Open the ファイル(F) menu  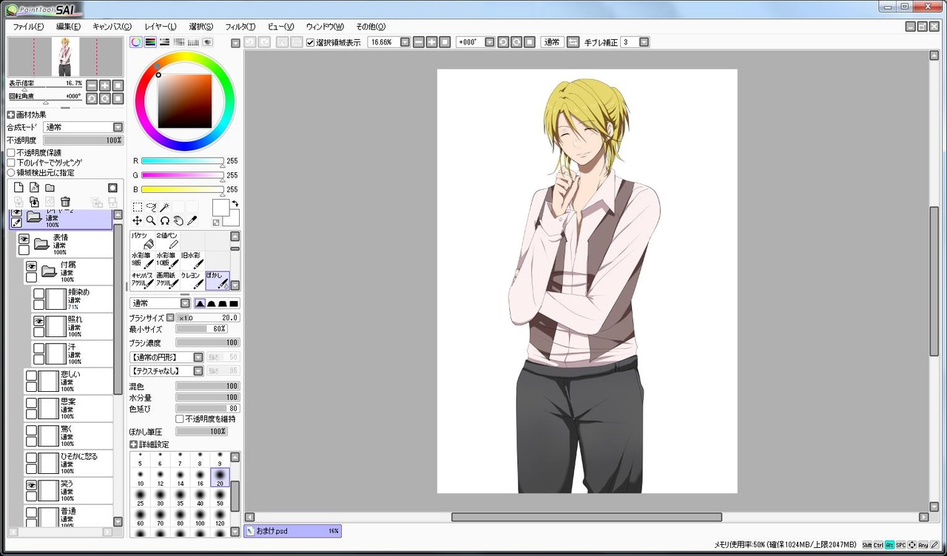point(28,27)
